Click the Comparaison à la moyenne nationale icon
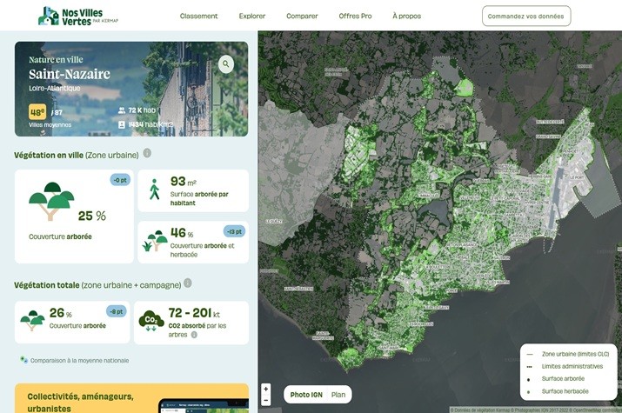 pyautogui.click(x=24, y=360)
